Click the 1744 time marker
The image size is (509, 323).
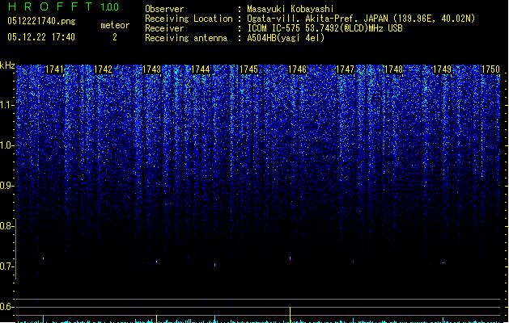pyautogui.click(x=201, y=69)
